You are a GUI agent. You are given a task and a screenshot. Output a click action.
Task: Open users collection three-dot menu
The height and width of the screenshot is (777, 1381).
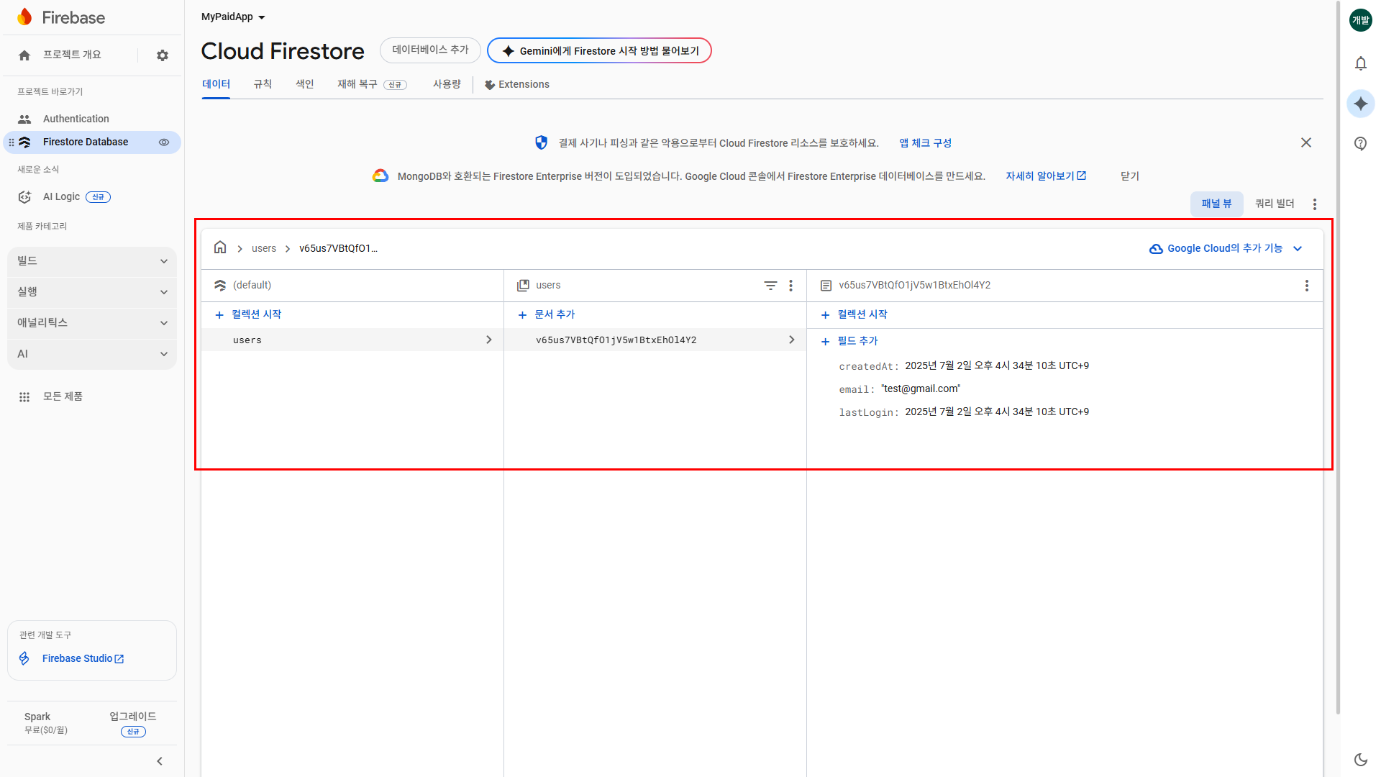790,286
